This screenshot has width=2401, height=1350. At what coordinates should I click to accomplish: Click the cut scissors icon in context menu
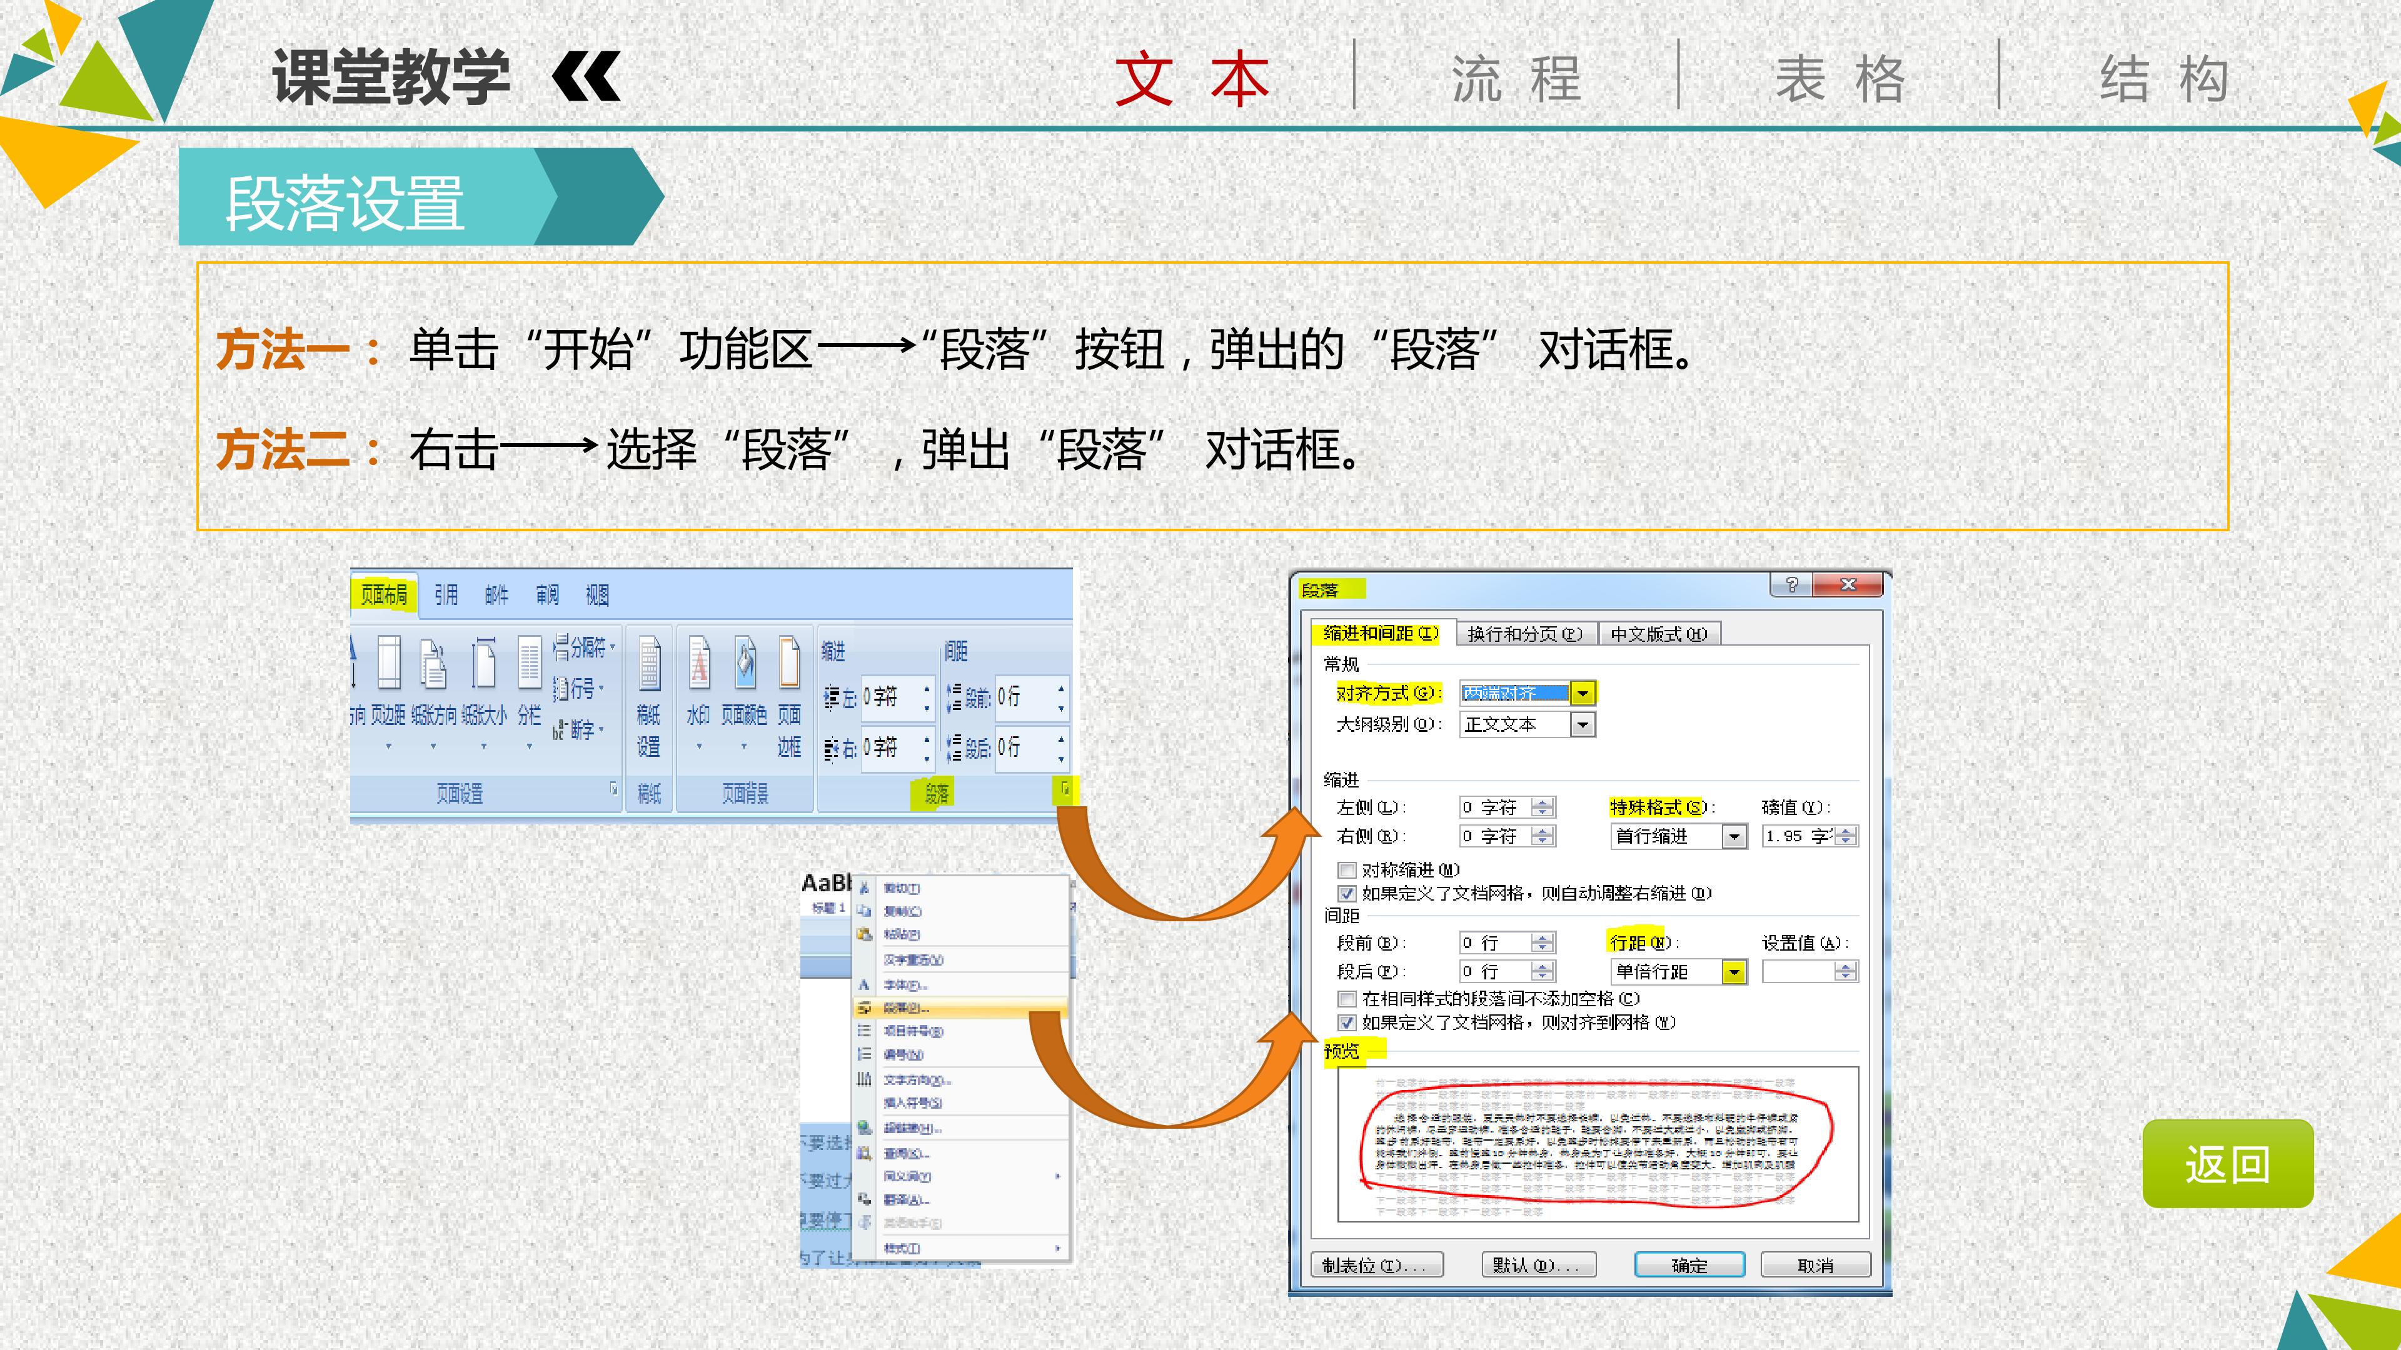[864, 888]
